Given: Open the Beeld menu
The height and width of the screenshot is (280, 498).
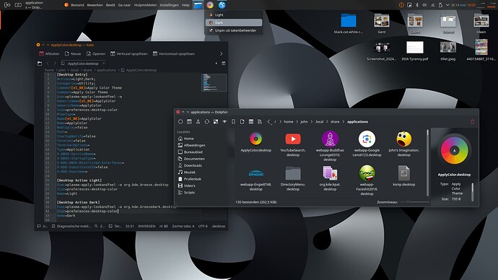Looking at the screenshot, I should [x=110, y=5].
